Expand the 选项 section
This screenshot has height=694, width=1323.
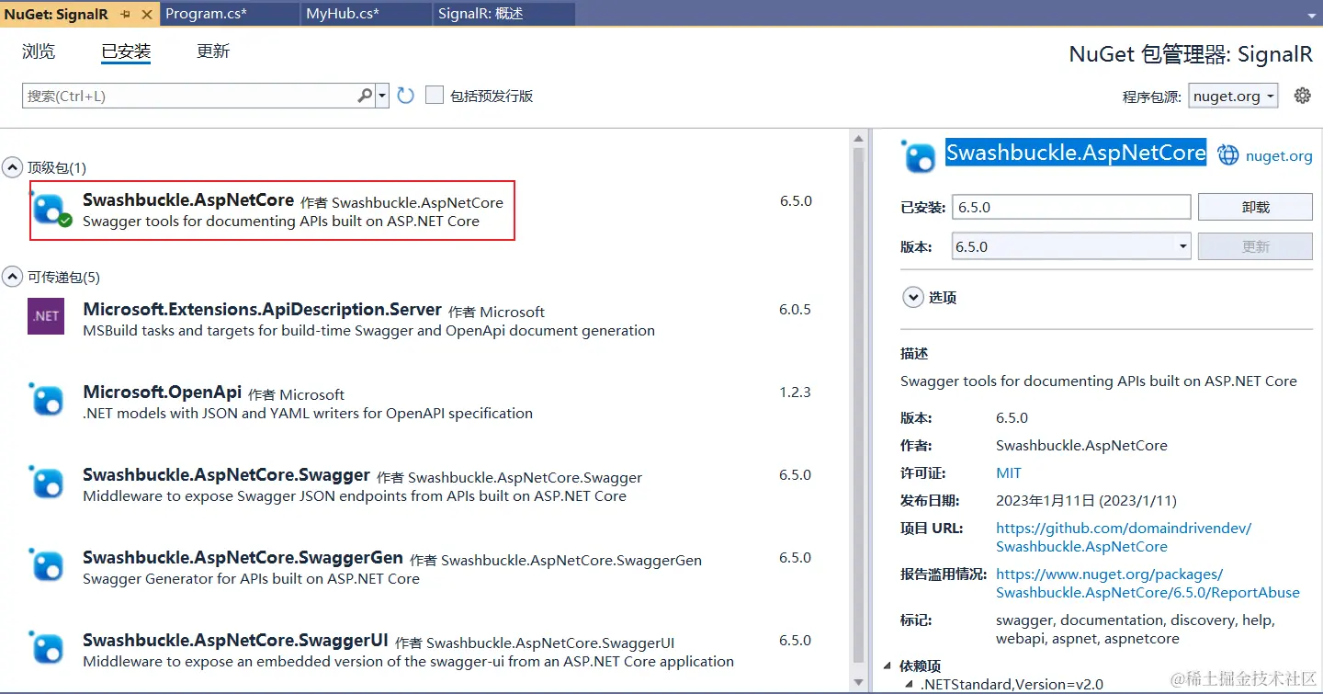[x=912, y=297]
